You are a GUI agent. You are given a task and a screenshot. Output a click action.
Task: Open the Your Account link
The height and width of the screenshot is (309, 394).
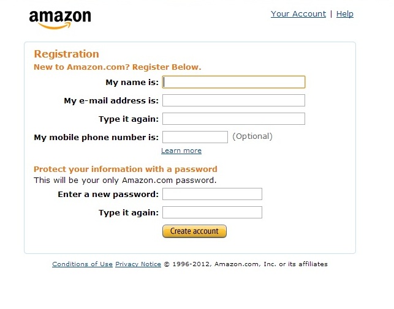298,14
